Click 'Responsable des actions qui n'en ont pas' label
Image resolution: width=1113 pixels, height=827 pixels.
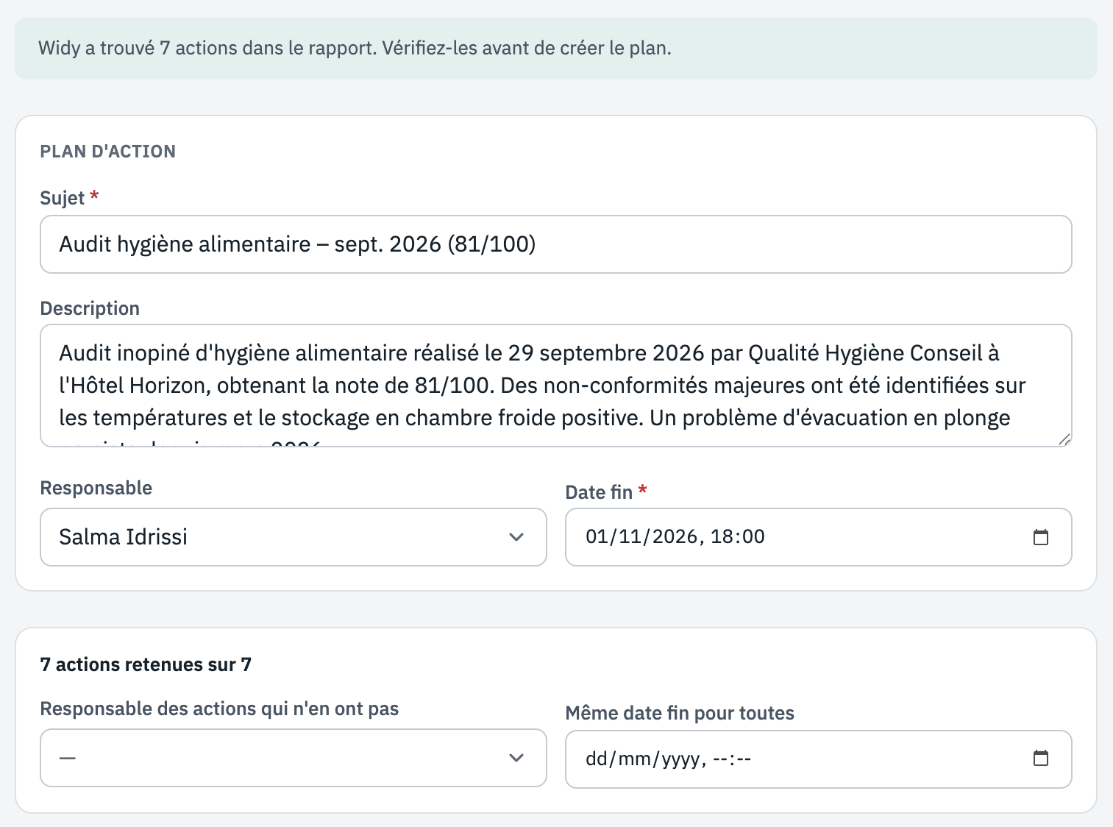click(x=219, y=709)
